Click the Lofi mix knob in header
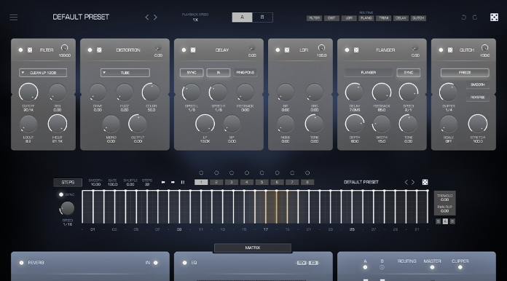This screenshot has height=281, width=507. point(321,48)
